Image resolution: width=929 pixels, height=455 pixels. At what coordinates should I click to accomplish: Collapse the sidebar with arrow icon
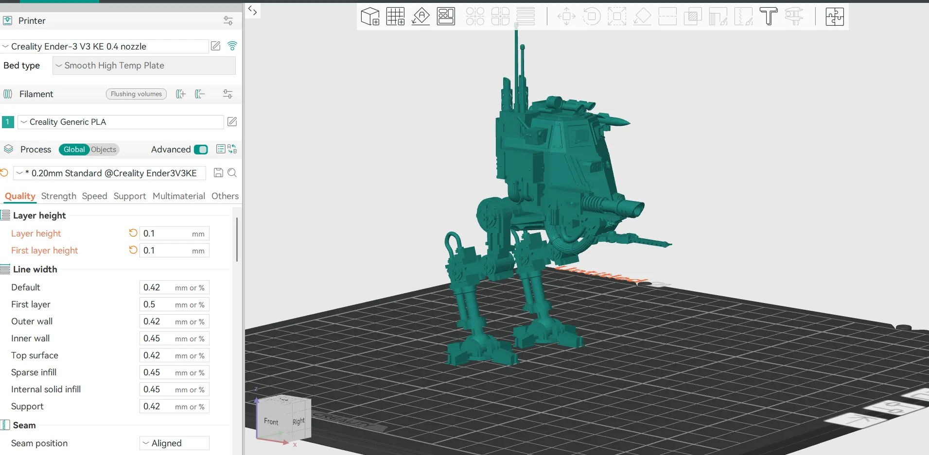coord(252,10)
